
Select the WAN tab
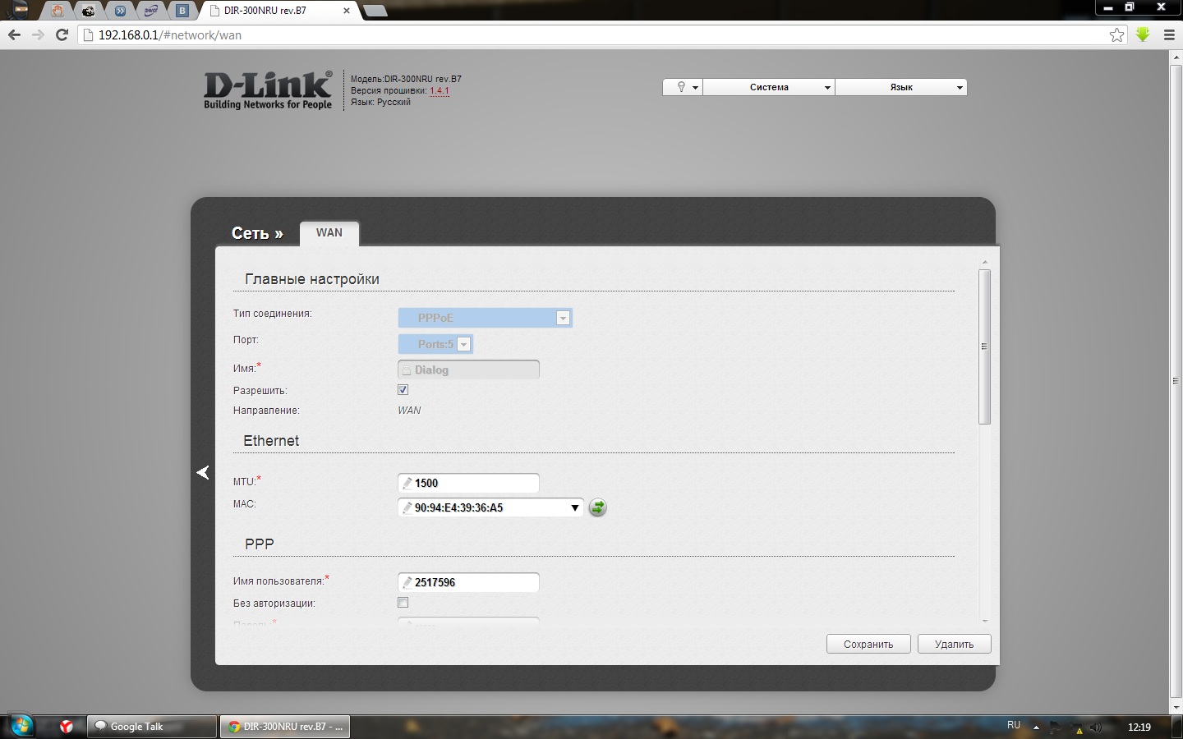(329, 233)
